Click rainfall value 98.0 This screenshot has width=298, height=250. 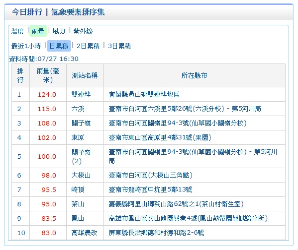click(x=49, y=175)
